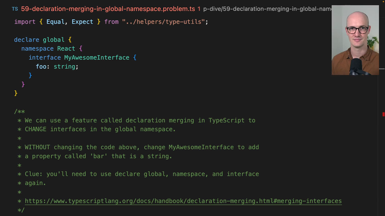This screenshot has height=216, width=385.
Task: Click the MyAwesomeInterface name in the interface declaration
Action: pos(97,58)
